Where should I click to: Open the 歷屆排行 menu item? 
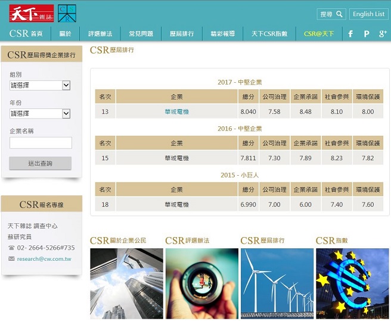coord(182,33)
